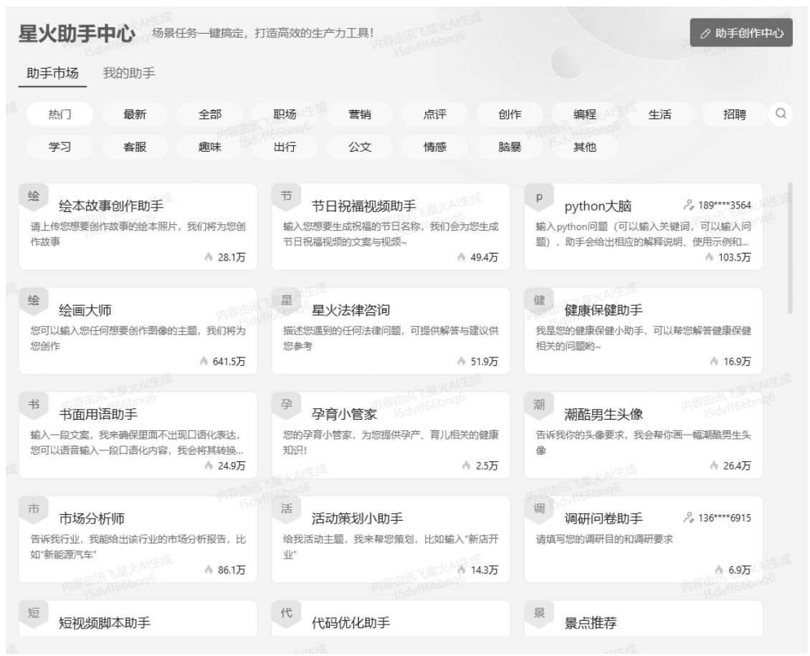
Task: Filter assistants by 趣味
Action: (x=210, y=147)
